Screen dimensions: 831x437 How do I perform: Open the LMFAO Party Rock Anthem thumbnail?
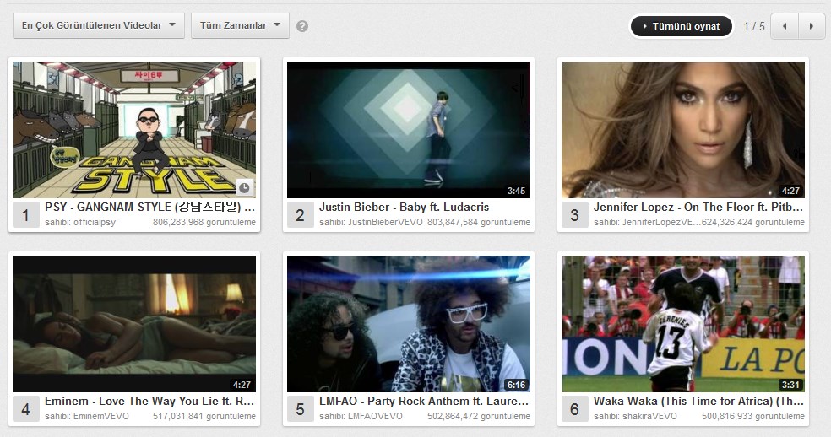pos(409,324)
